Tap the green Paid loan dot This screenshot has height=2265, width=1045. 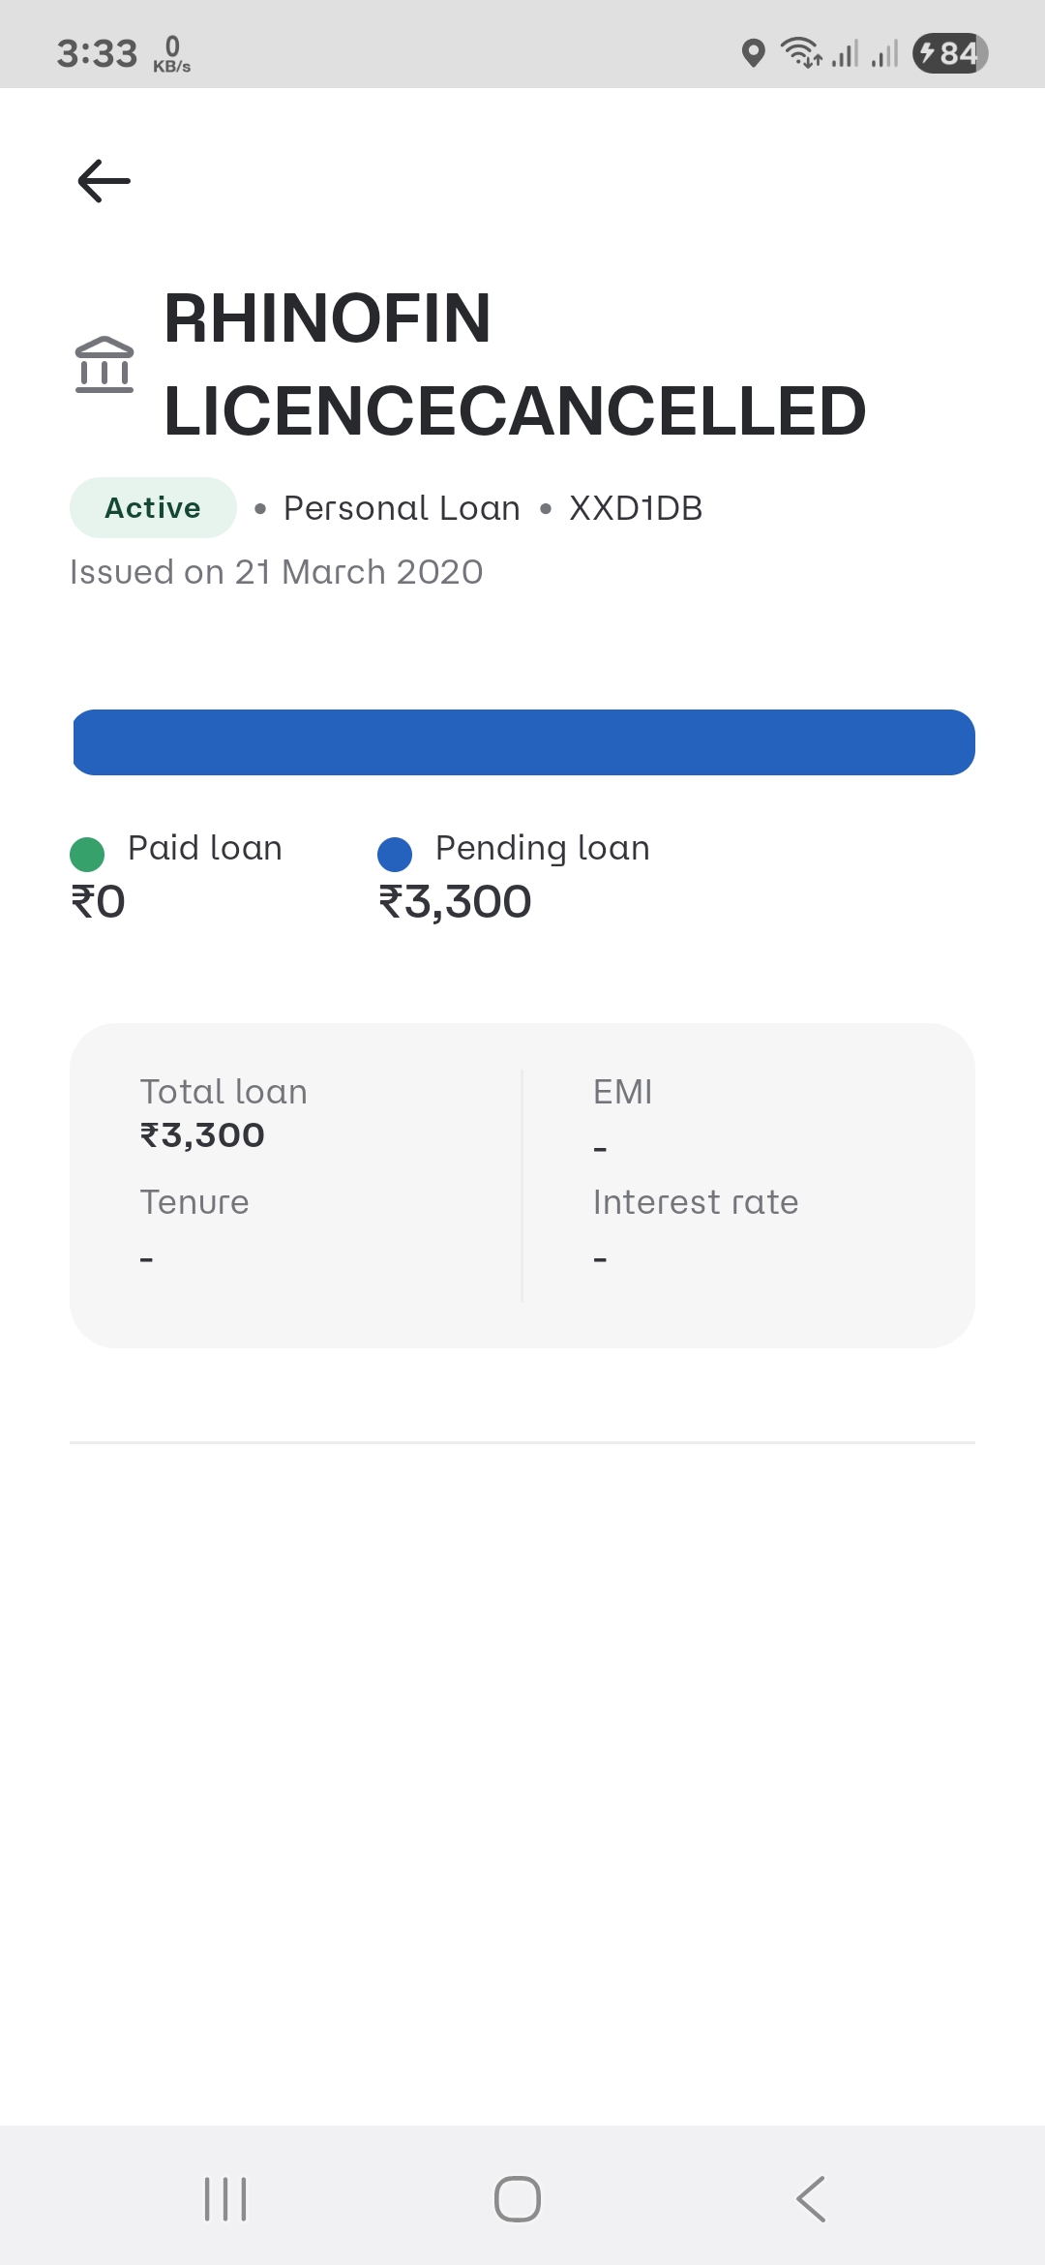point(87,854)
